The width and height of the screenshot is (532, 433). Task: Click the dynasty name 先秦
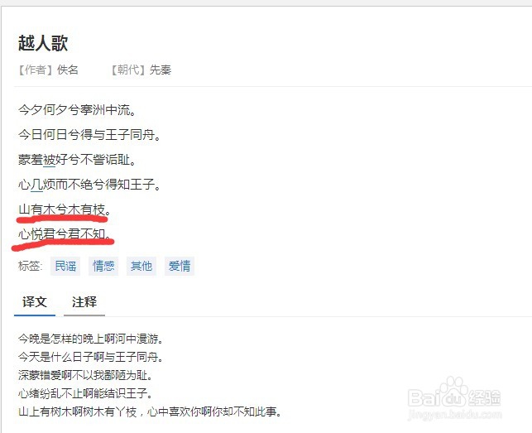[161, 70]
